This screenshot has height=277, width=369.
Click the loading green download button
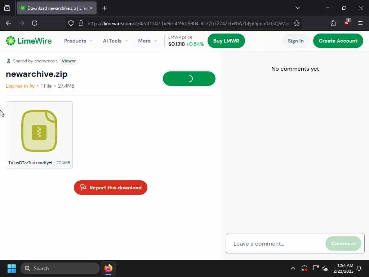click(189, 79)
